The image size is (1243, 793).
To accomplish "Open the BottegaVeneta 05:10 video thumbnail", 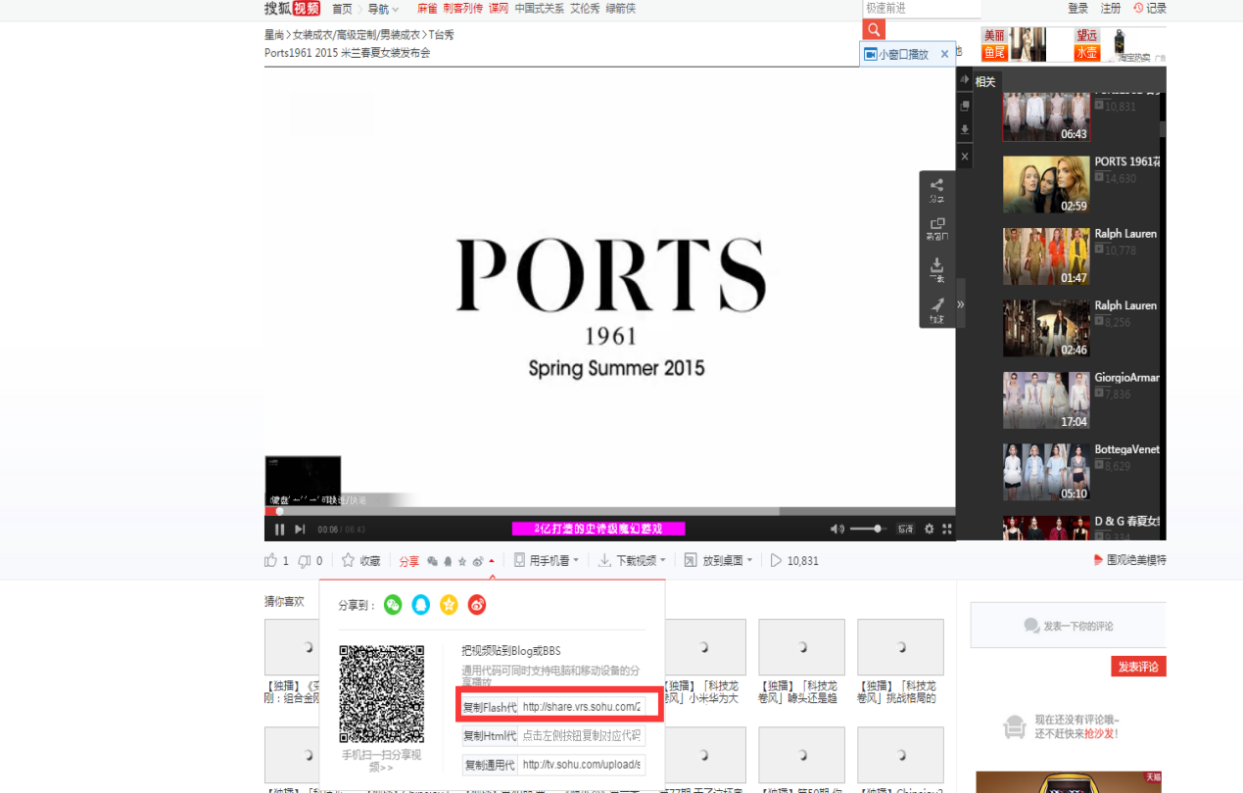I will [x=1046, y=472].
